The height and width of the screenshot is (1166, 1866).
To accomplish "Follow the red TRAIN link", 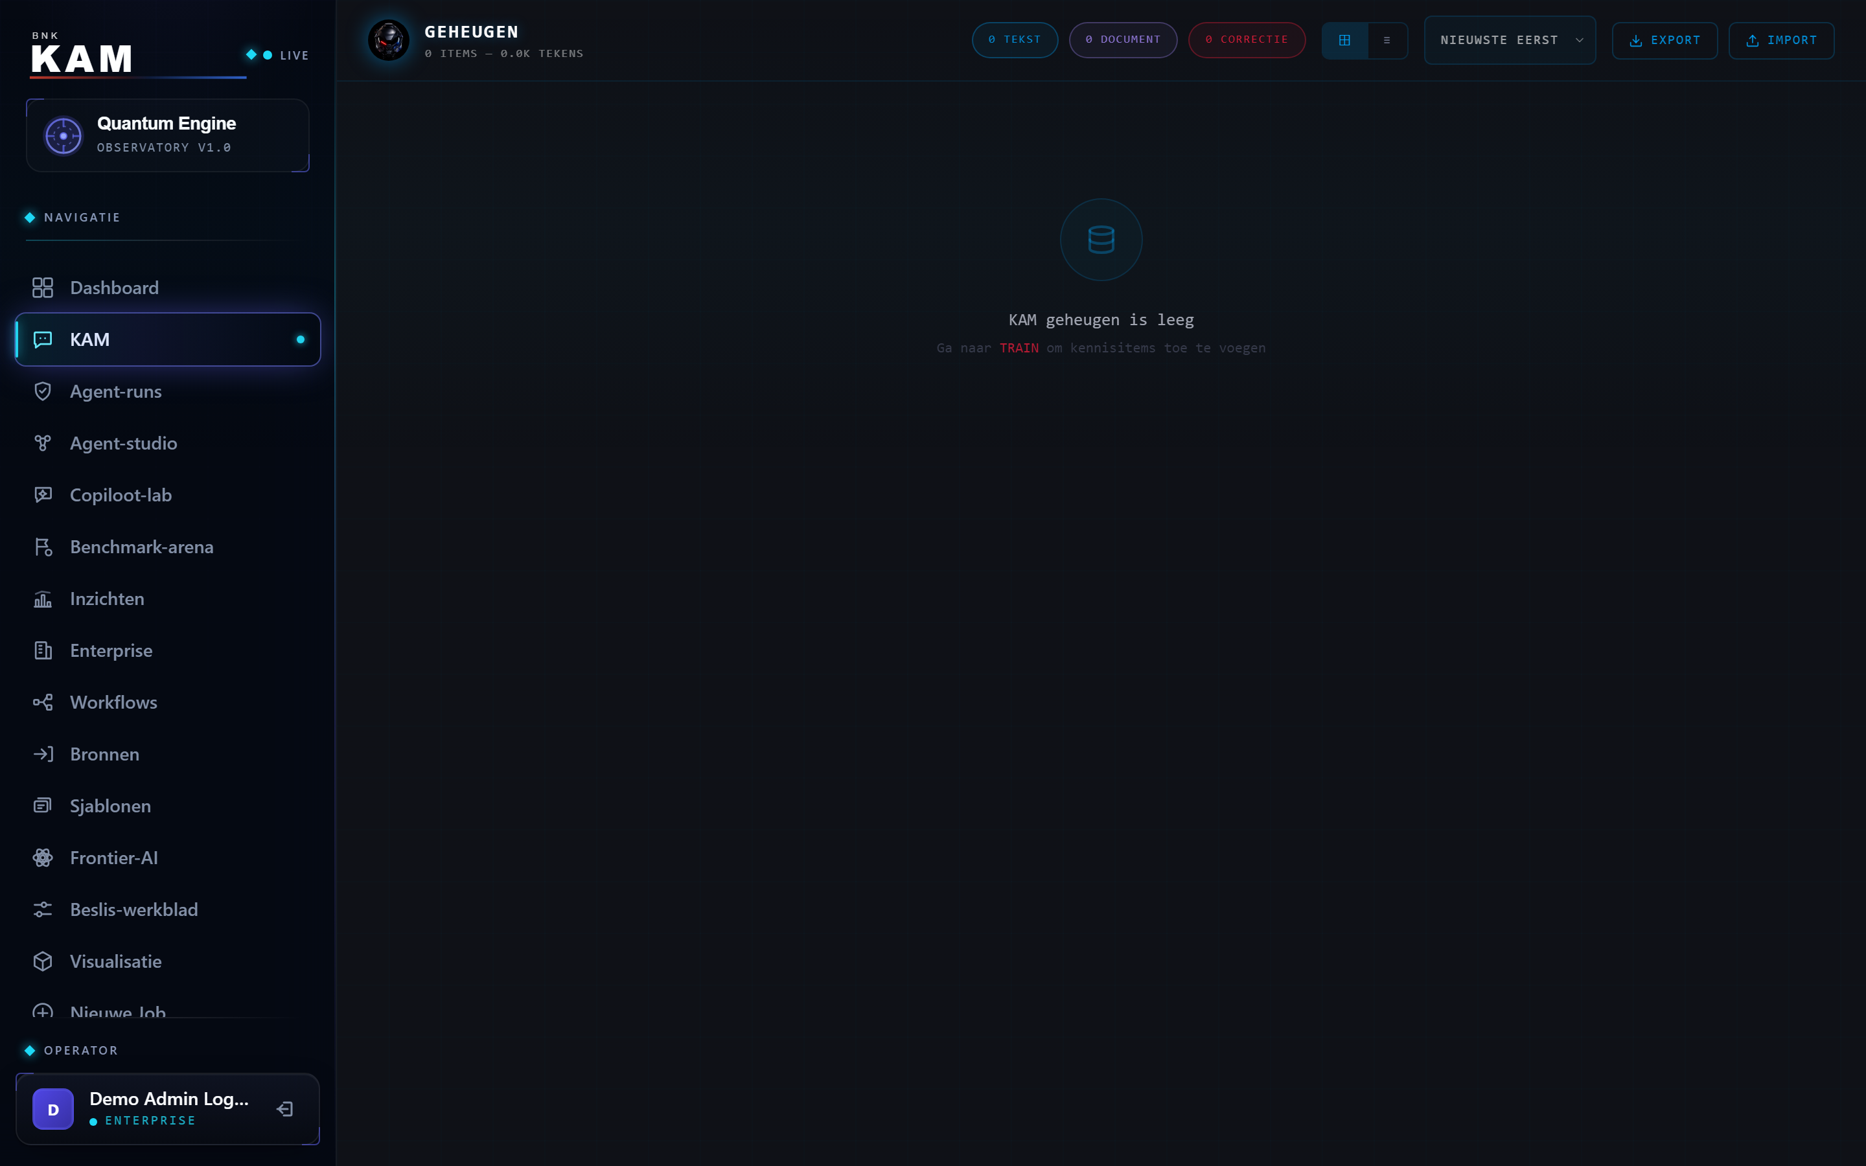I will point(1019,348).
